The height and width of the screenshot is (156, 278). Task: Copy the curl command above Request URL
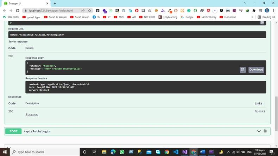(262, 22)
